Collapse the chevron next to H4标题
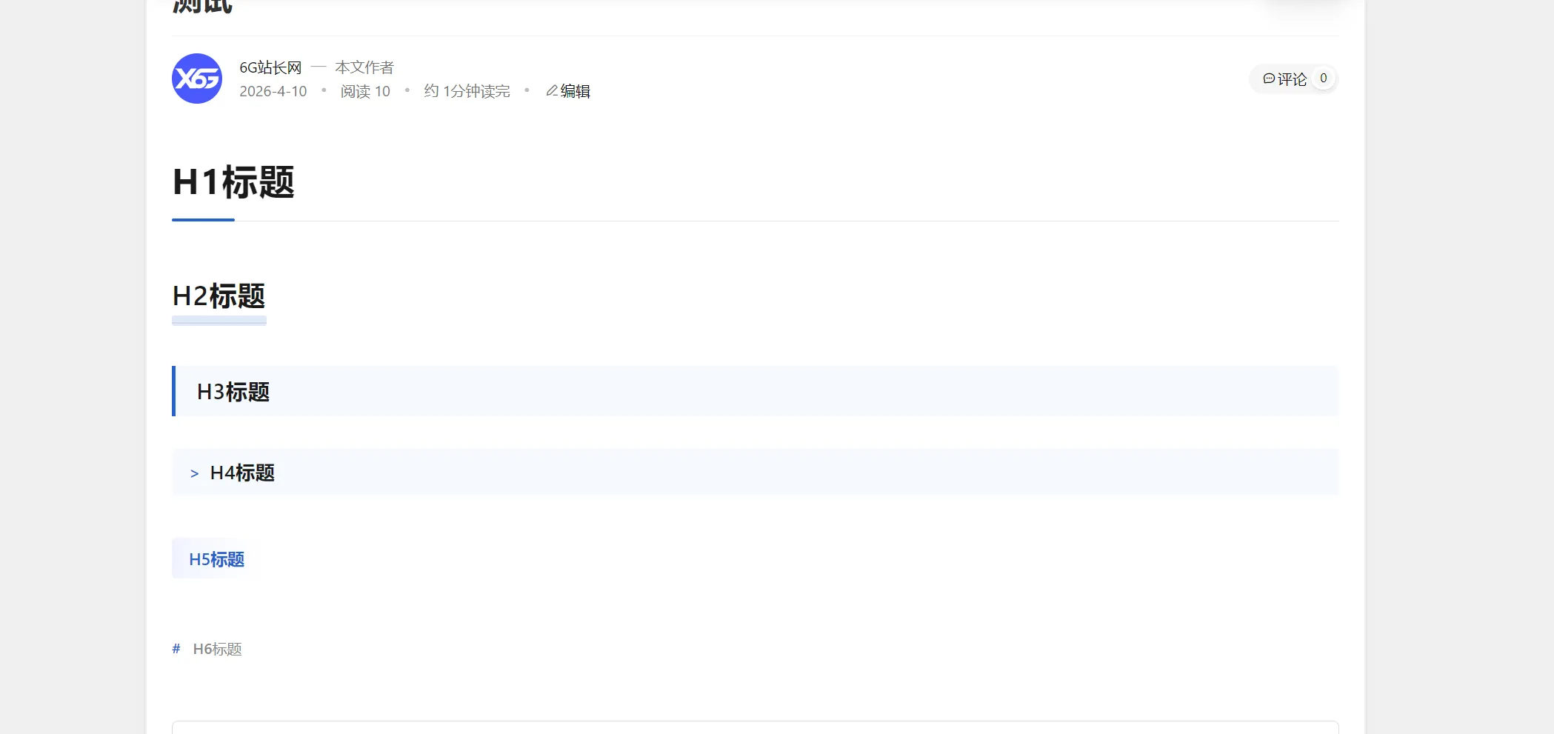Image resolution: width=1554 pixels, height=734 pixels. click(x=194, y=473)
